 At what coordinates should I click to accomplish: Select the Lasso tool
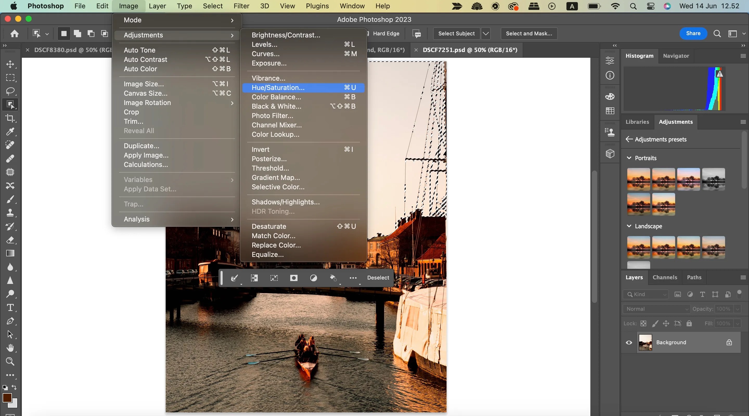pos(10,91)
